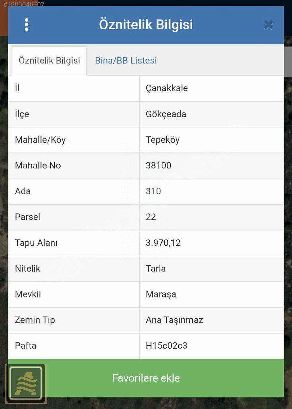292x409 pixels.
Task: Click the gold logo icon at bottom-left
Action: (26, 383)
